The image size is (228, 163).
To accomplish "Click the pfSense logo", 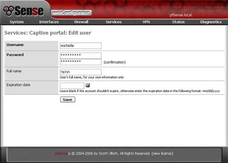I will tap(24, 11).
